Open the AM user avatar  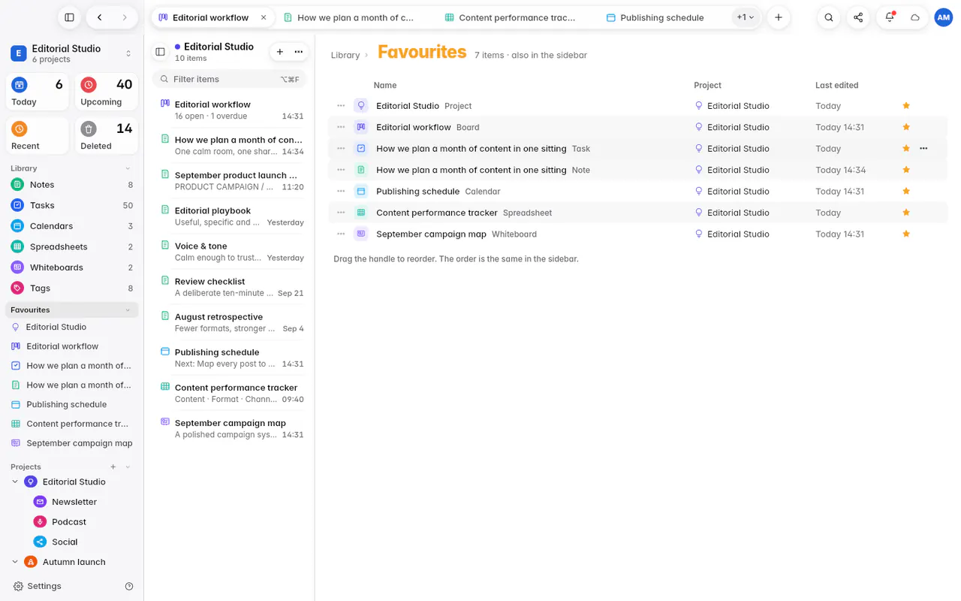point(943,17)
